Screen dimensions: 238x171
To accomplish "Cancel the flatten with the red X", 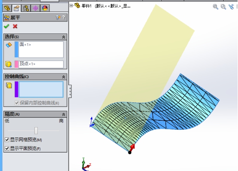I will 15,27.
